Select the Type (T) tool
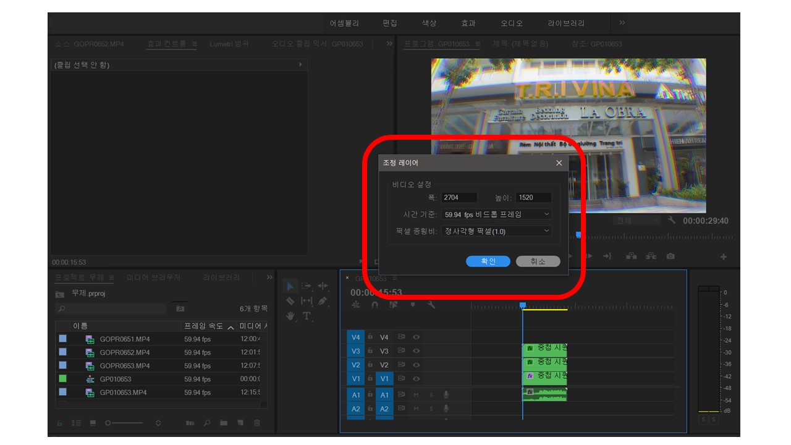Screen dimensions: 791x445 tap(307, 316)
